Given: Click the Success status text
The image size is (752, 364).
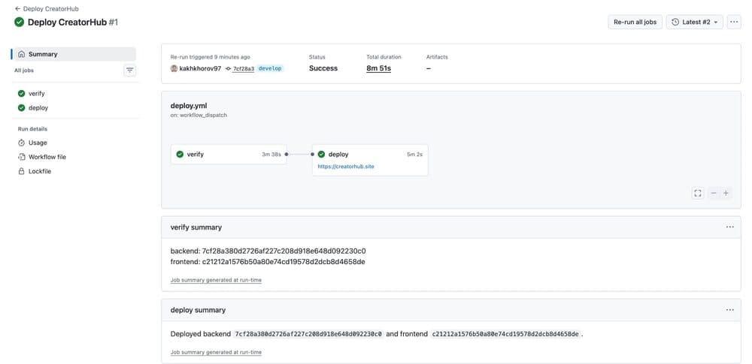Looking at the screenshot, I should click(323, 68).
